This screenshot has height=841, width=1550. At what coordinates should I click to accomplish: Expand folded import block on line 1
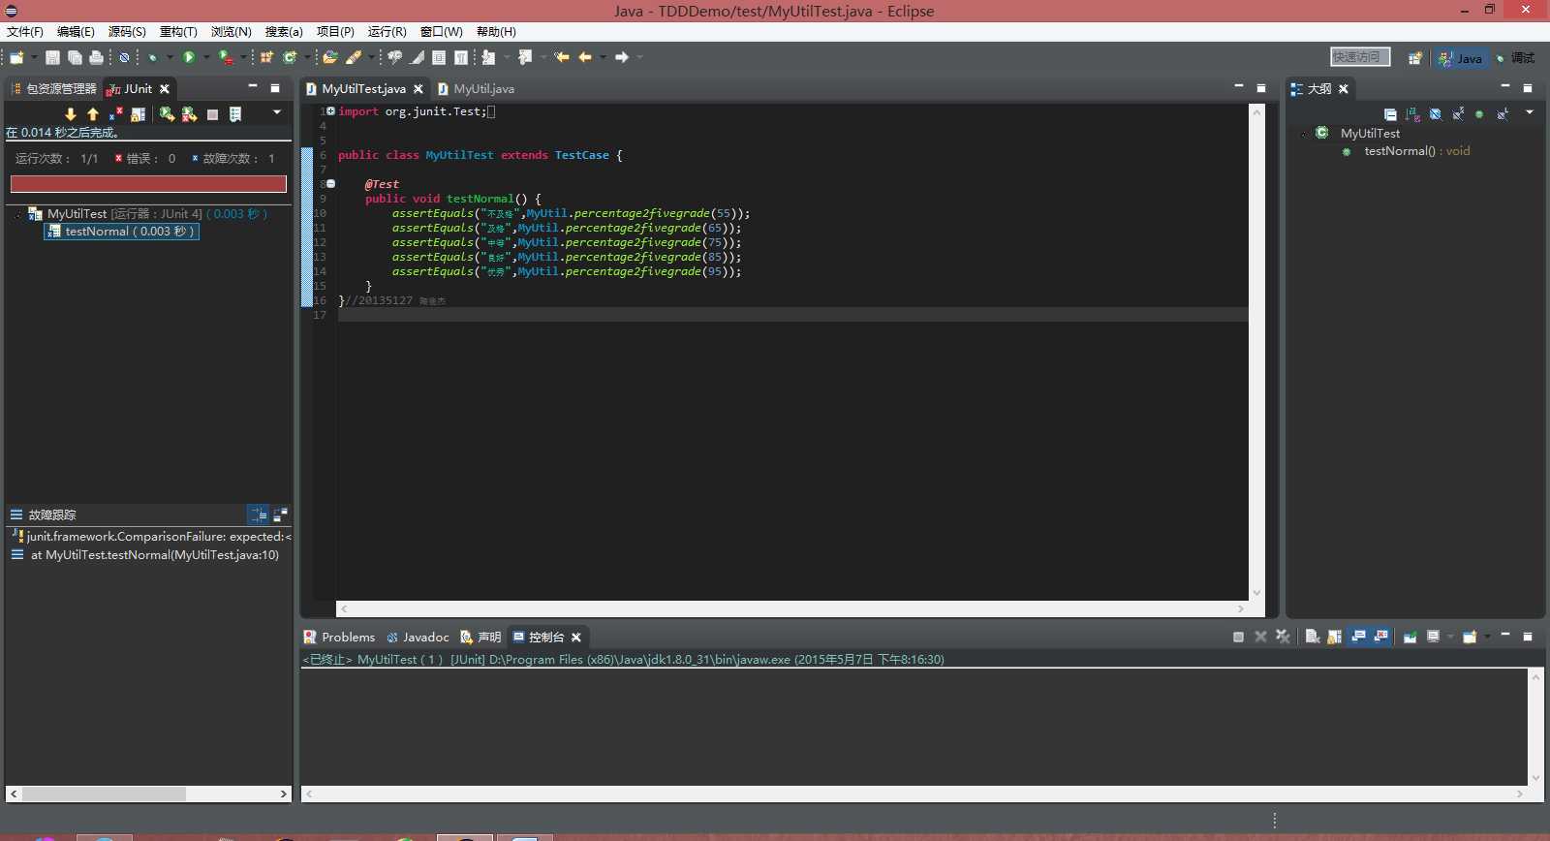330,111
